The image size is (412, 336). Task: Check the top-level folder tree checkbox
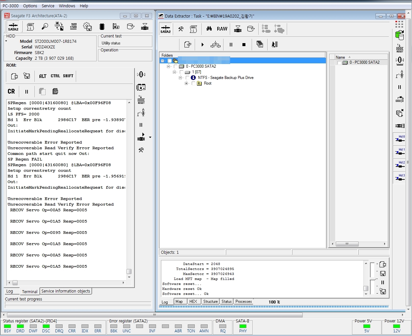(170, 61)
